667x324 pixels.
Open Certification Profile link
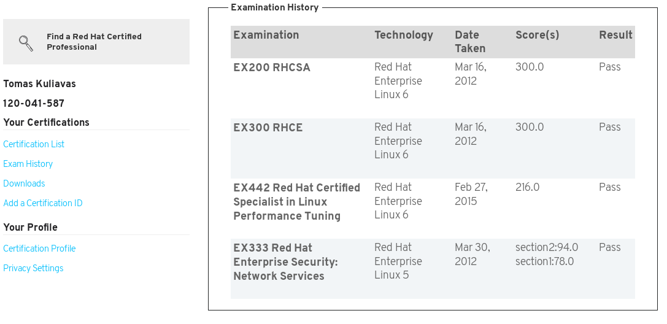point(39,249)
